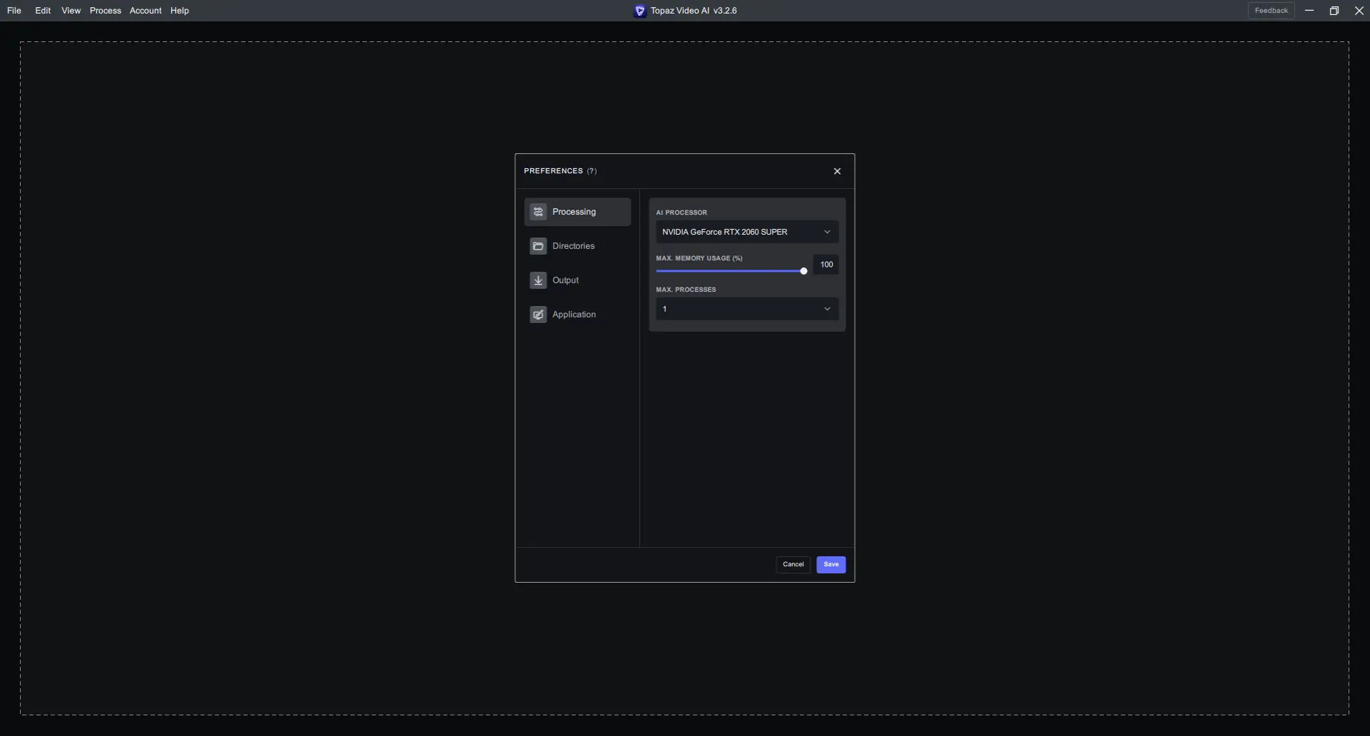Screen dimensions: 1370x736
Task: Open the File menu
Action: [x=14, y=11]
